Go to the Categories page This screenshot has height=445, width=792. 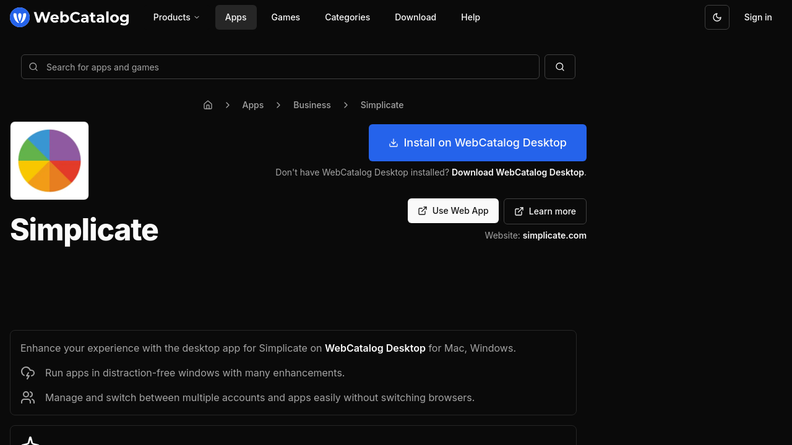click(x=347, y=17)
